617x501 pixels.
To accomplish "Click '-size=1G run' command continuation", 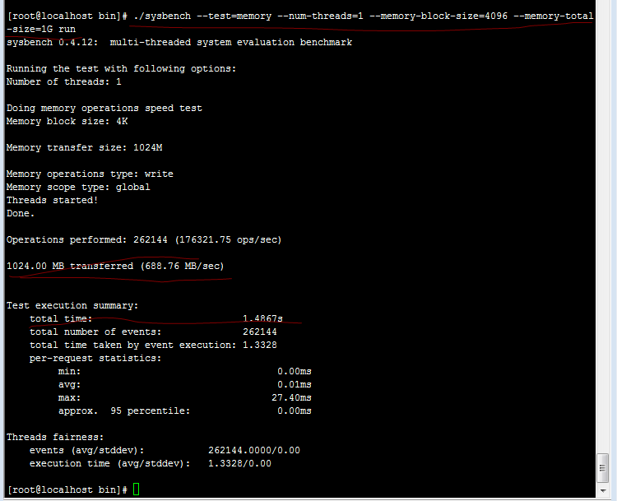I will coord(41,30).
